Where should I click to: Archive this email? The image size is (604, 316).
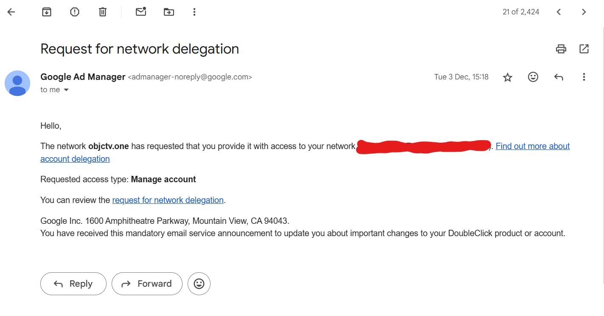(47, 12)
